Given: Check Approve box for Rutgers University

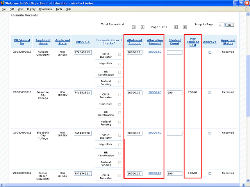Looking at the screenshot, I should coord(210,52).
